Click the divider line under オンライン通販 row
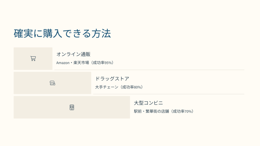 coord(149,70)
